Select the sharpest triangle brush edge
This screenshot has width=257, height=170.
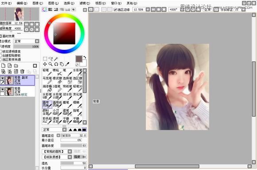pyautogui.click(x=70, y=130)
